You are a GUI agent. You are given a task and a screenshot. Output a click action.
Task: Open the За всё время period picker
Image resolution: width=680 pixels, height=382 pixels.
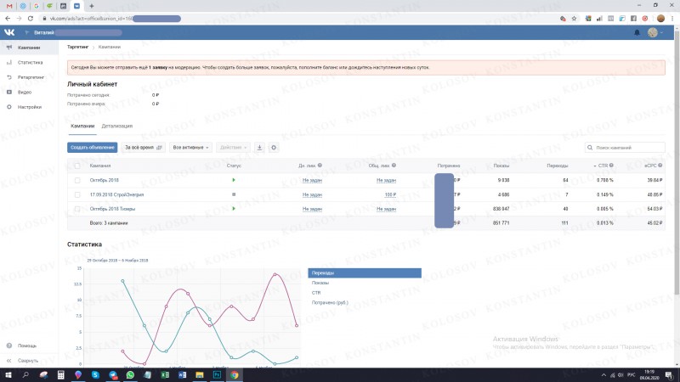[x=143, y=148]
